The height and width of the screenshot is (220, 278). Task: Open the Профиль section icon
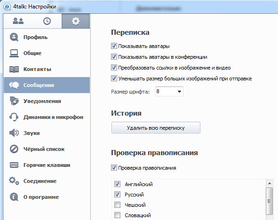(14, 37)
